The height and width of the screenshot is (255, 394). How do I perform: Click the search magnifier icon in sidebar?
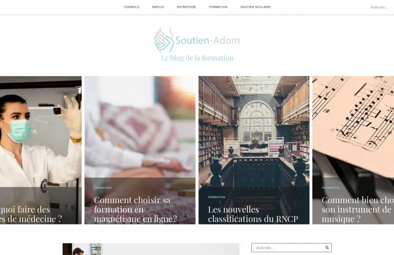pyautogui.click(x=327, y=248)
